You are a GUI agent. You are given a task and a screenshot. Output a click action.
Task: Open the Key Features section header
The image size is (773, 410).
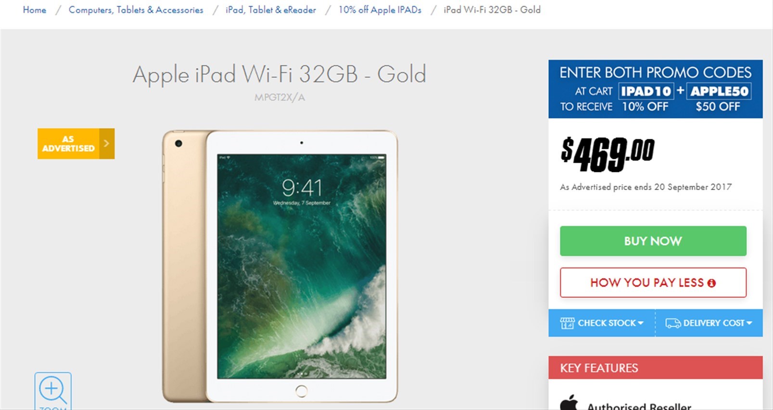tap(656, 368)
